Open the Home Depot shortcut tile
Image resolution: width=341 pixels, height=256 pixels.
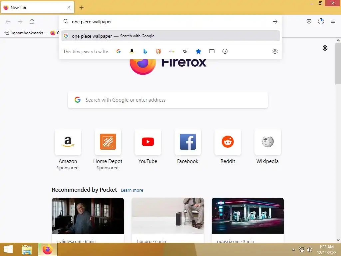click(x=108, y=142)
